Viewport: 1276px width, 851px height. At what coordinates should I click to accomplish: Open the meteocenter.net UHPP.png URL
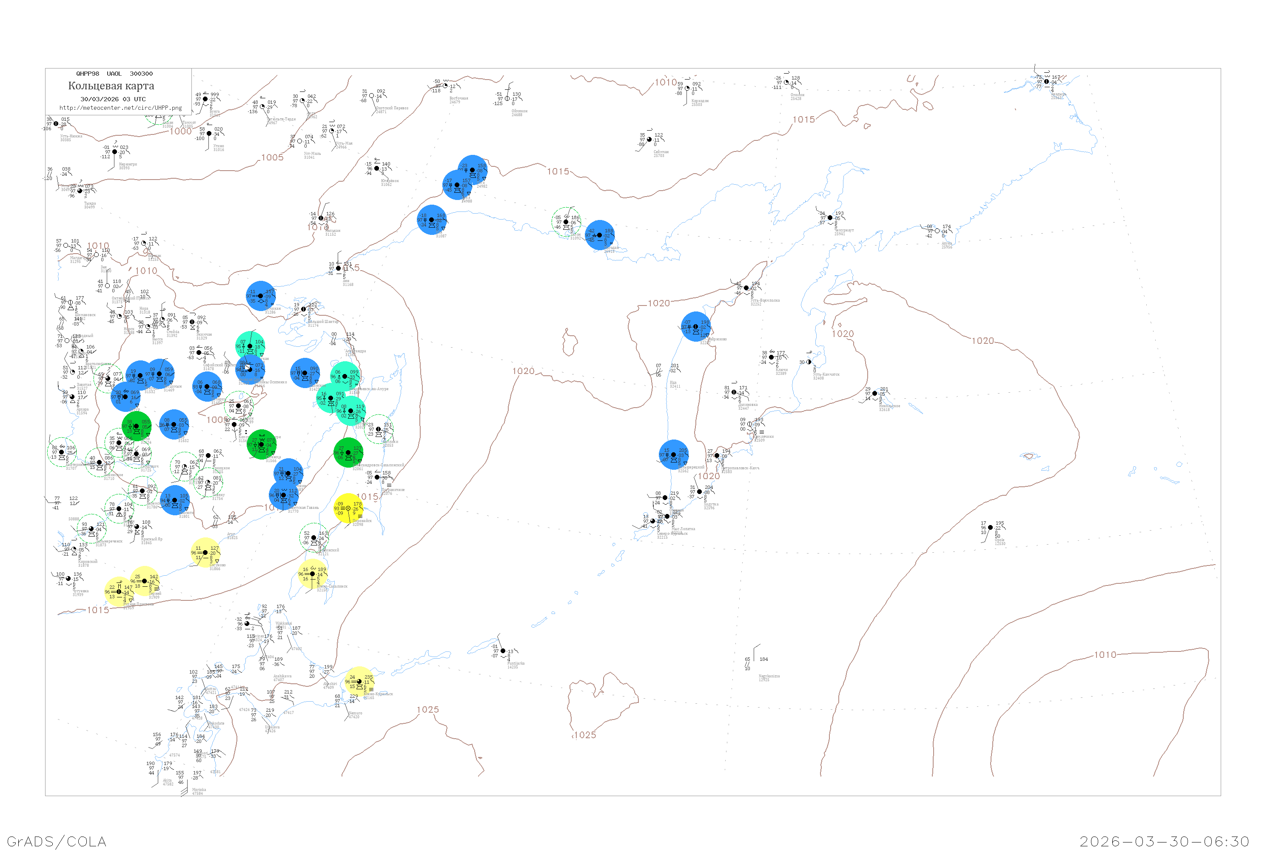tap(120, 108)
